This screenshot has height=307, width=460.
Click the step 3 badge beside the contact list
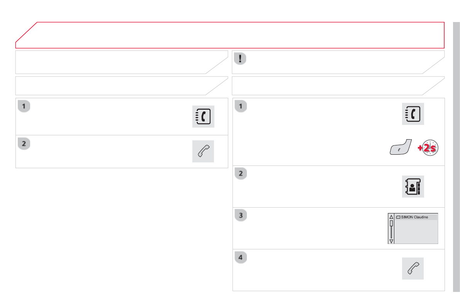241,215
